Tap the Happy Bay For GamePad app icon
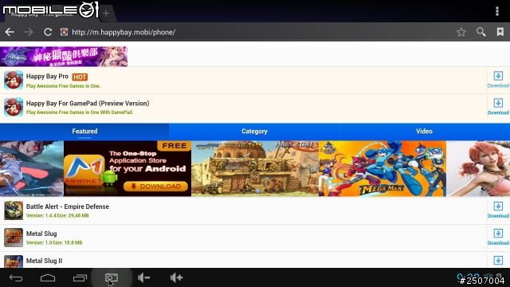 point(14,107)
